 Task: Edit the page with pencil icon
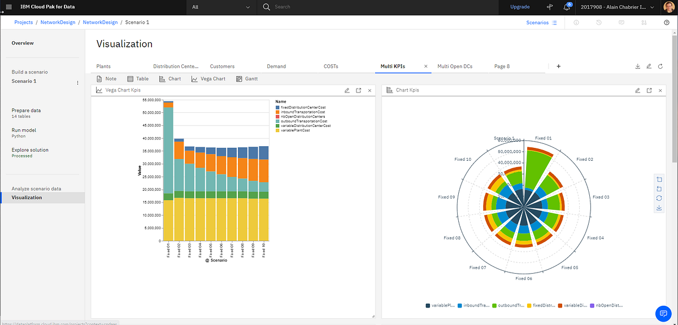coord(649,66)
